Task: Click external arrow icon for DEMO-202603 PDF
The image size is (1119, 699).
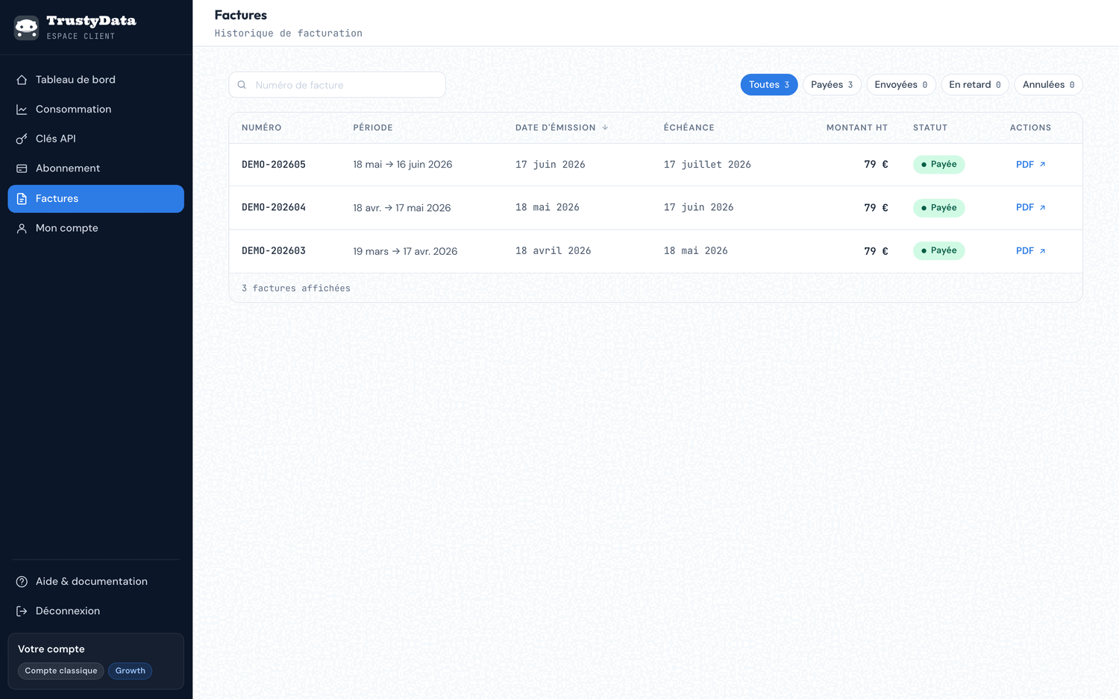Action: [1042, 251]
